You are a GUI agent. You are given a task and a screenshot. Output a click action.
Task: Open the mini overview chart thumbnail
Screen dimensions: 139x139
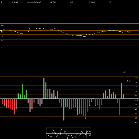coord(69,133)
